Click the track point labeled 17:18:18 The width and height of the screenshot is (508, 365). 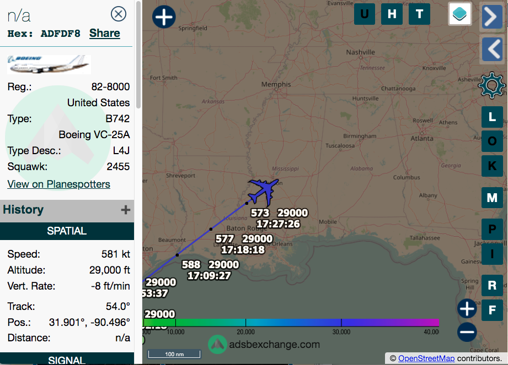point(211,229)
